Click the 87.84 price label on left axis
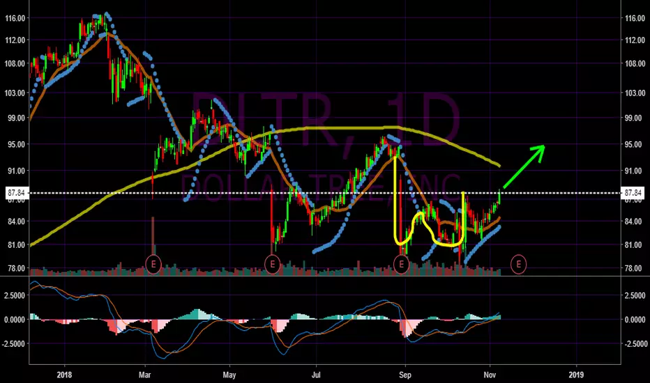Screen dimensions: 650x383 16,193
